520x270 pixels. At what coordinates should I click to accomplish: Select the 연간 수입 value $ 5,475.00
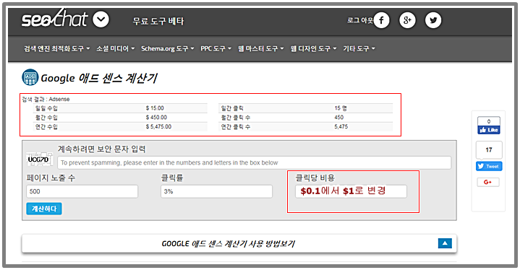[158, 127]
